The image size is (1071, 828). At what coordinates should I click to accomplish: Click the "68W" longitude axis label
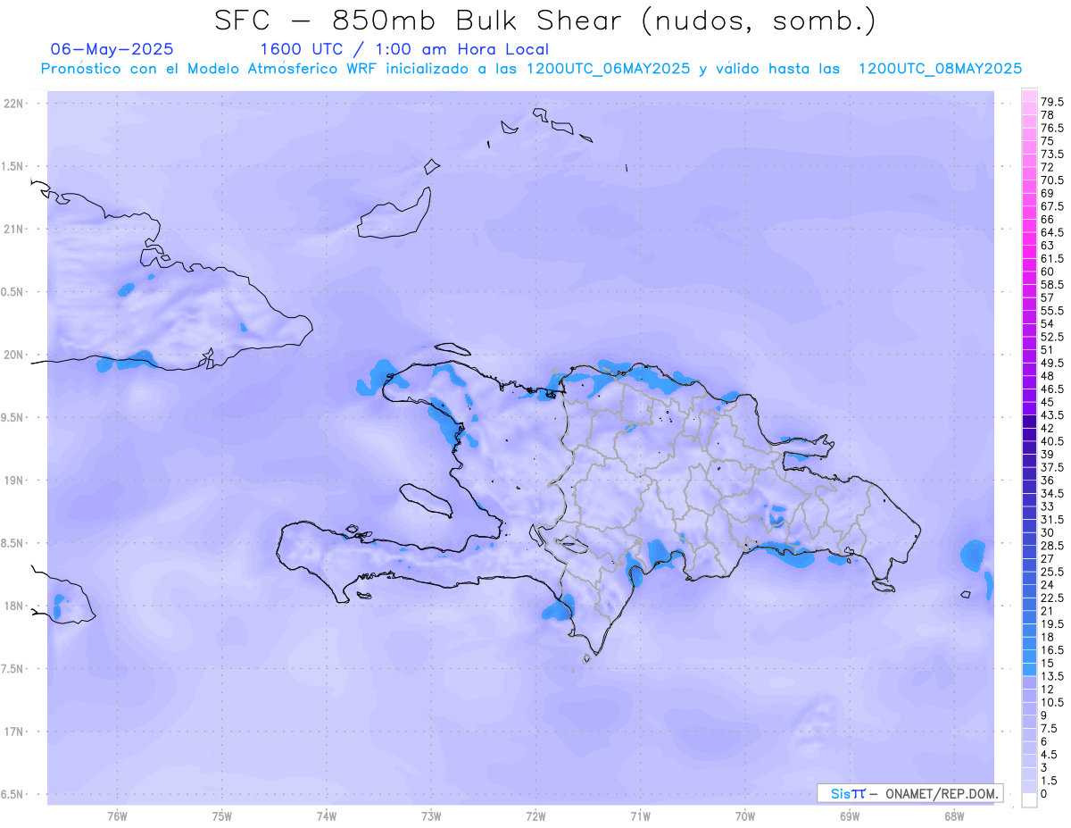pyautogui.click(x=954, y=816)
